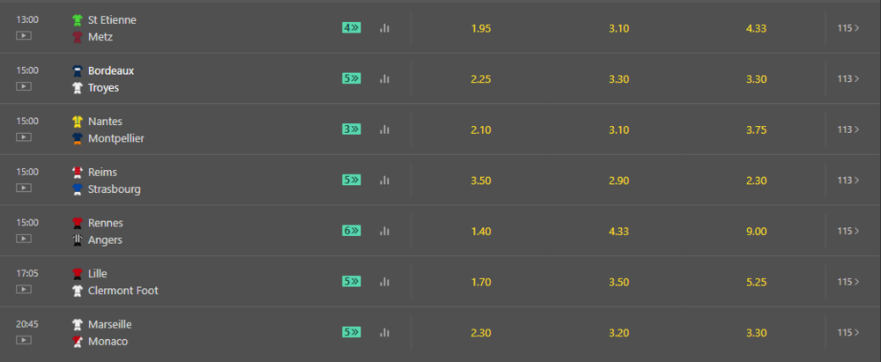Open stats chart icon for Lille match
Image resolution: width=881 pixels, height=362 pixels.
point(384,282)
